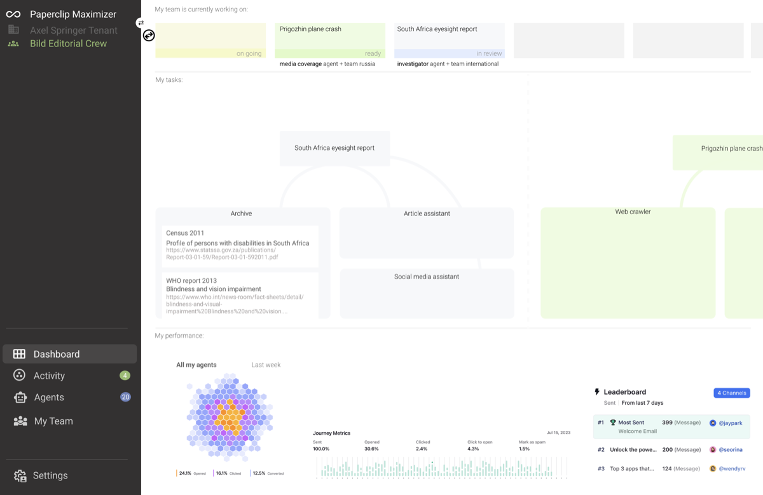This screenshot has width=763, height=495.
Task: Open the Article assistant task box
Action: click(x=427, y=233)
